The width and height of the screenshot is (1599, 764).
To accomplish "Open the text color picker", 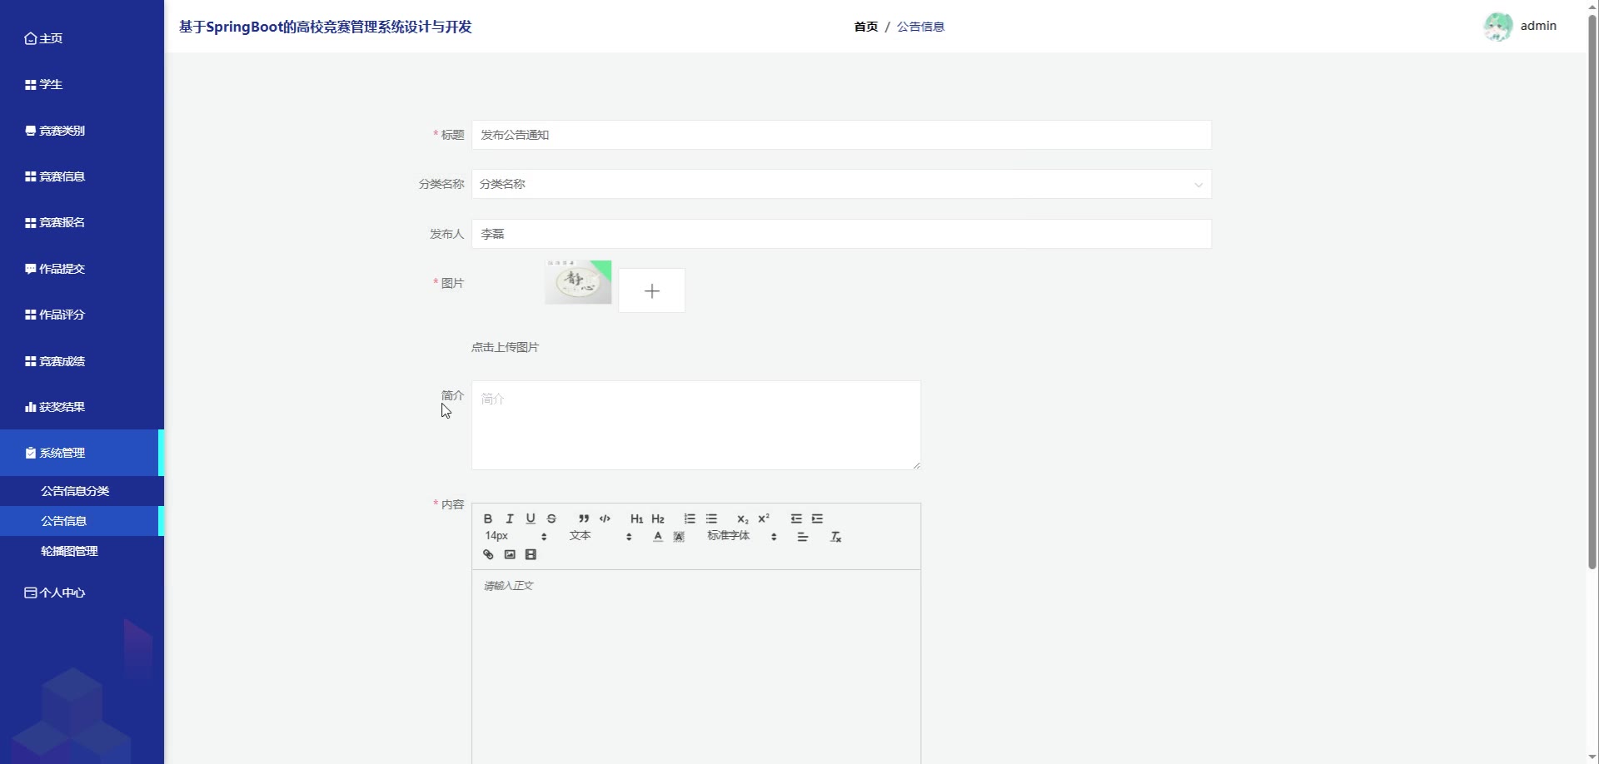I will point(658,537).
